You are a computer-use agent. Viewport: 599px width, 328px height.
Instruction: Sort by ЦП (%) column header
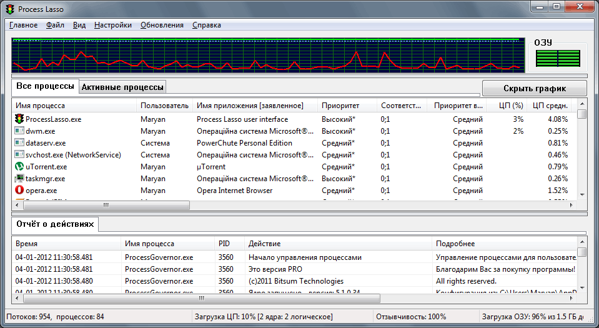pyautogui.click(x=507, y=106)
